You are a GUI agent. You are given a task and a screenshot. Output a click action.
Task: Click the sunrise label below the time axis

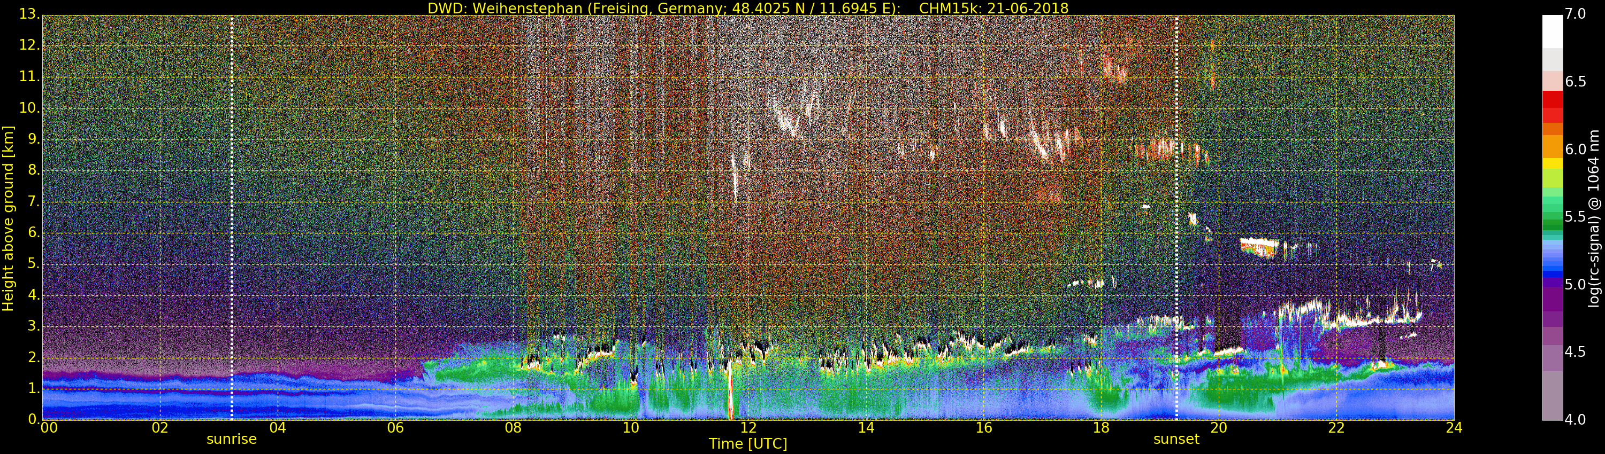[x=231, y=439]
